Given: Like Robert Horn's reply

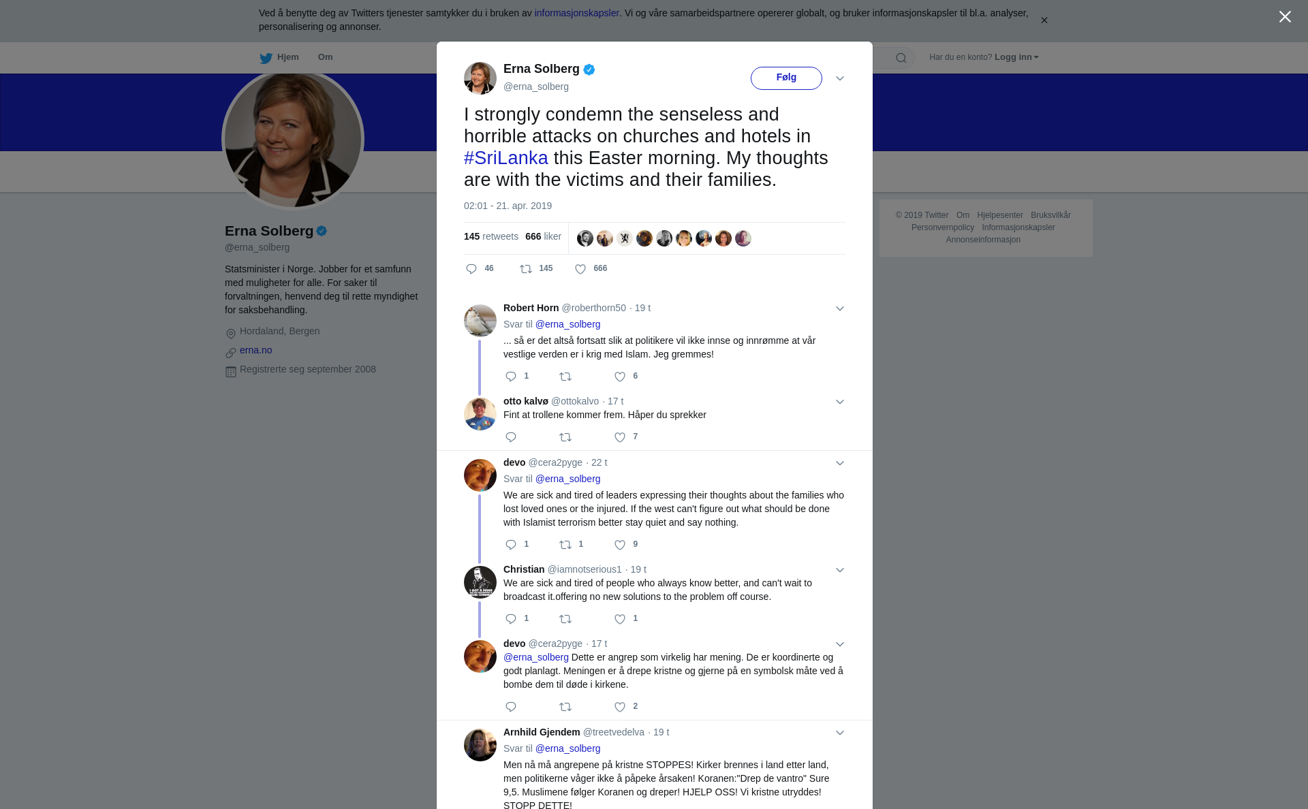Looking at the screenshot, I should [x=620, y=377].
